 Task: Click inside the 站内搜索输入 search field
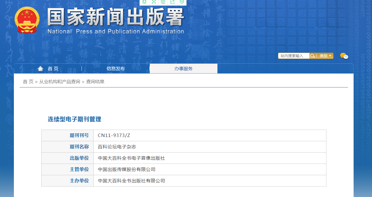coord(294,56)
